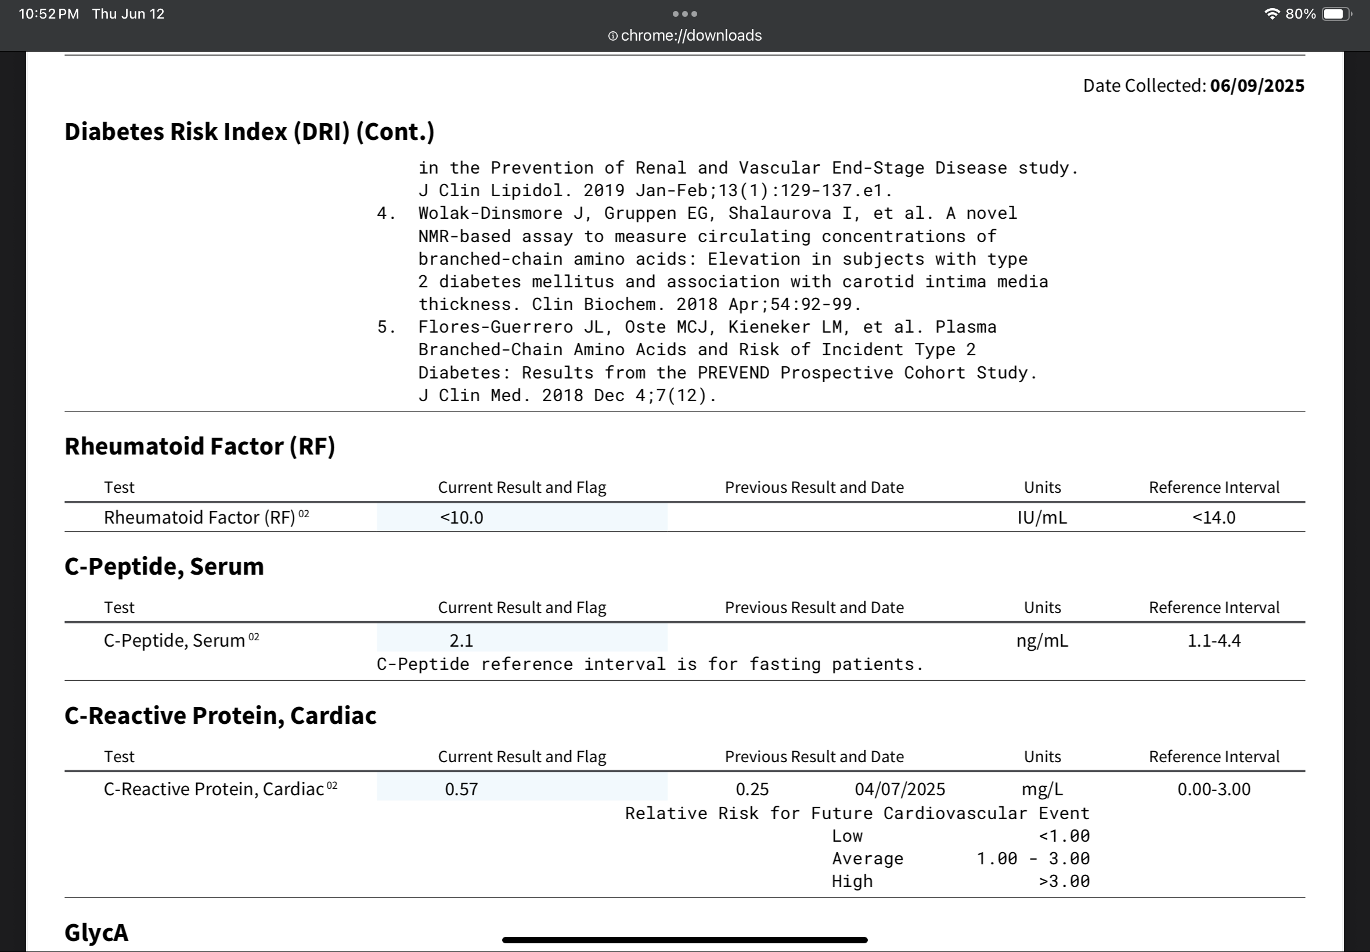
Task: Select the CRP current result 0.57
Action: [462, 789]
